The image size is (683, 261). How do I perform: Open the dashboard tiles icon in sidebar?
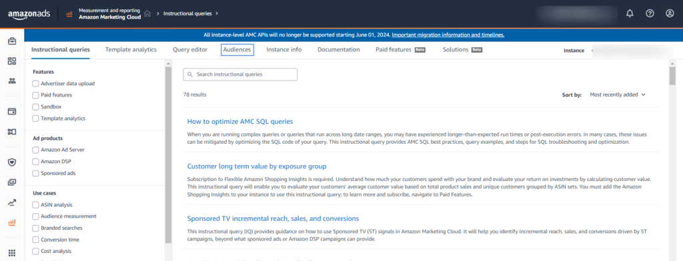pyautogui.click(x=12, y=61)
